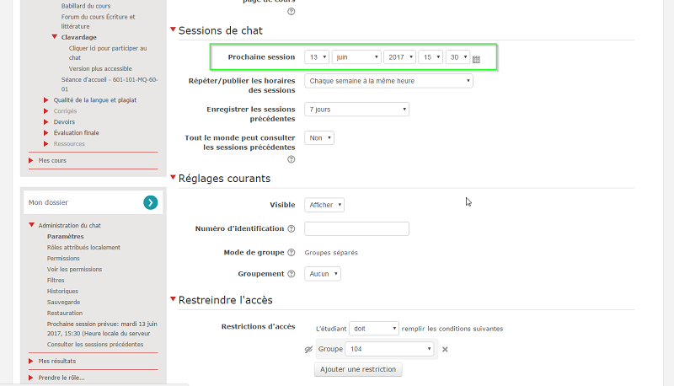Collapse the Sessions de chat section
The height and width of the screenshot is (386, 674).
[x=174, y=30]
